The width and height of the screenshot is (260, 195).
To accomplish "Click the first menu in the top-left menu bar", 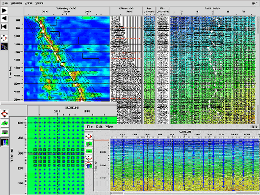I will click(x=5, y=3).
